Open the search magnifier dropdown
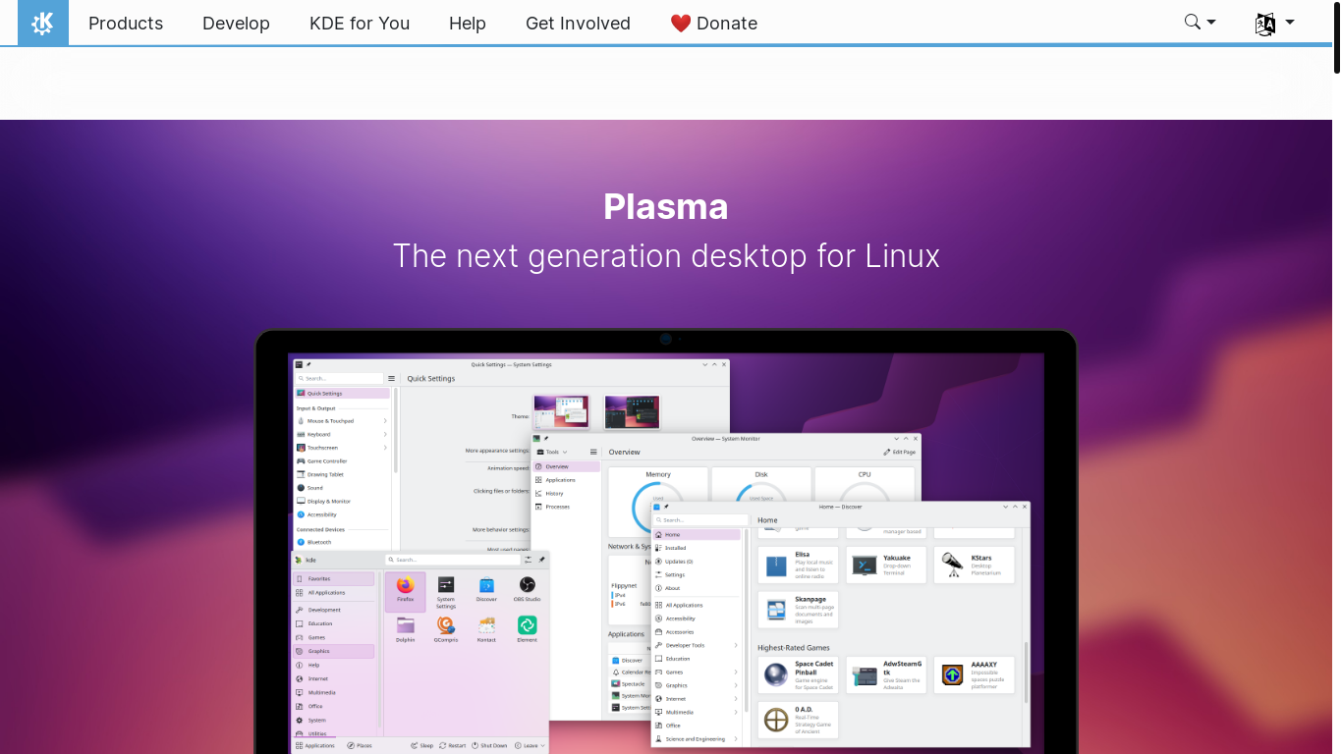Viewport: 1342px width, 754px height. 1201,22
